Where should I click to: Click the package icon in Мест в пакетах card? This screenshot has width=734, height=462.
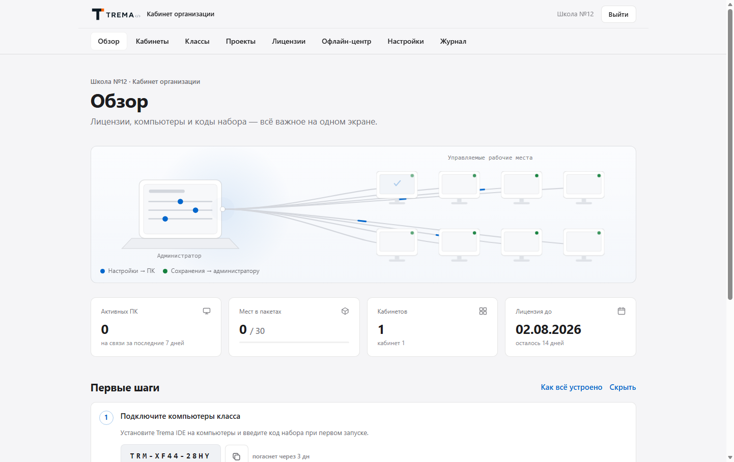pyautogui.click(x=345, y=311)
